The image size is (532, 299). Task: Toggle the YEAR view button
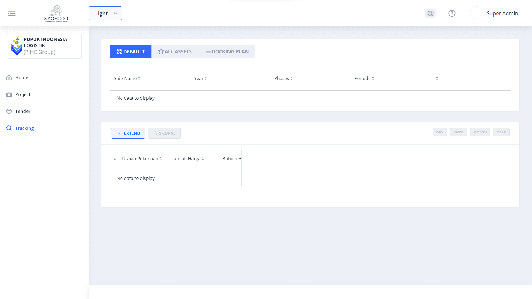501,132
